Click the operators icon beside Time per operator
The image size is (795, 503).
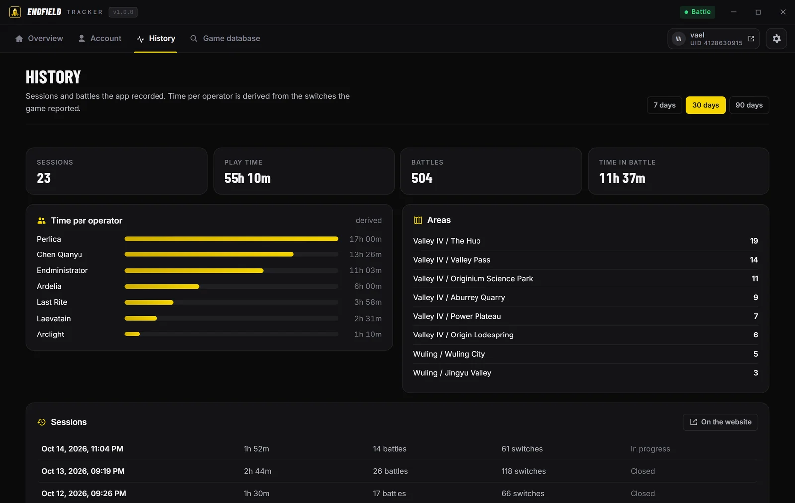[x=41, y=221]
